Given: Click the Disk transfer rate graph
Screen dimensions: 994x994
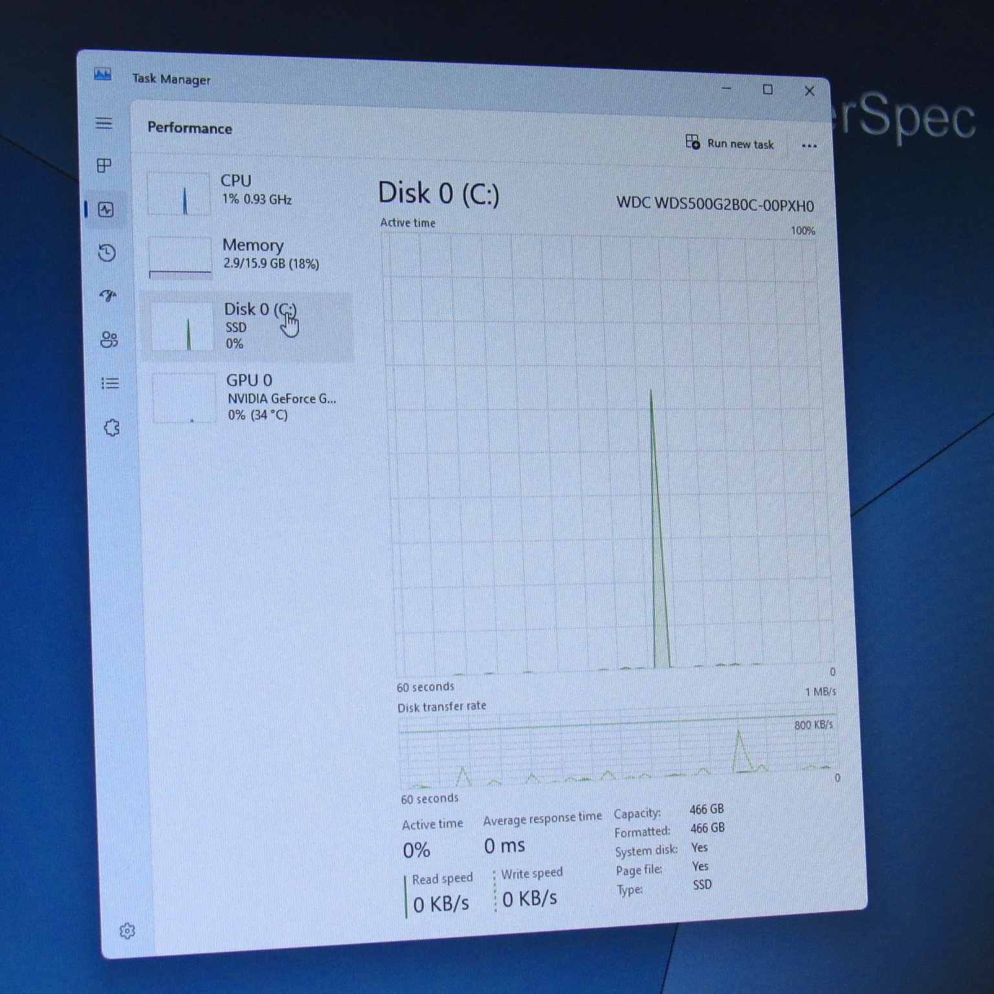Looking at the screenshot, I should (618, 751).
